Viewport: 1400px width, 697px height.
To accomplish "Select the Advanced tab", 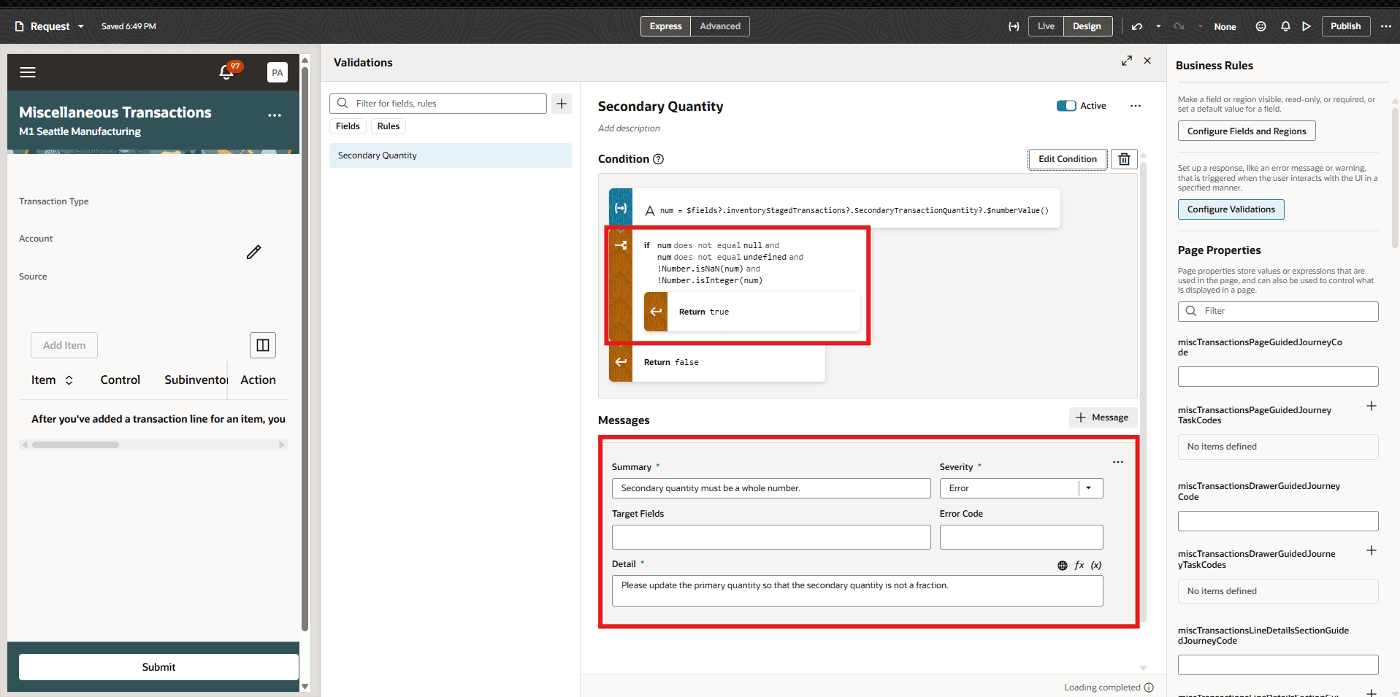I will (720, 26).
